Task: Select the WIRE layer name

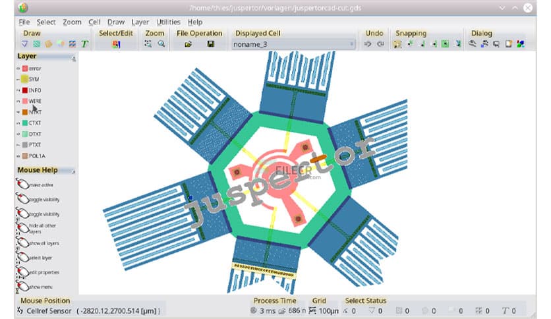Action: tap(35, 101)
